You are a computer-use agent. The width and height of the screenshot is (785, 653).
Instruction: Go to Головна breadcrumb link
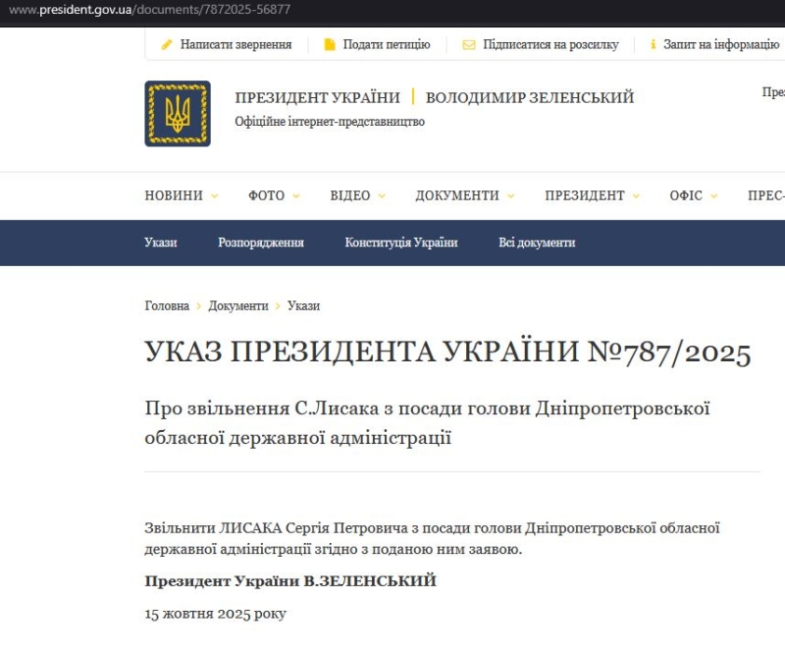click(167, 305)
